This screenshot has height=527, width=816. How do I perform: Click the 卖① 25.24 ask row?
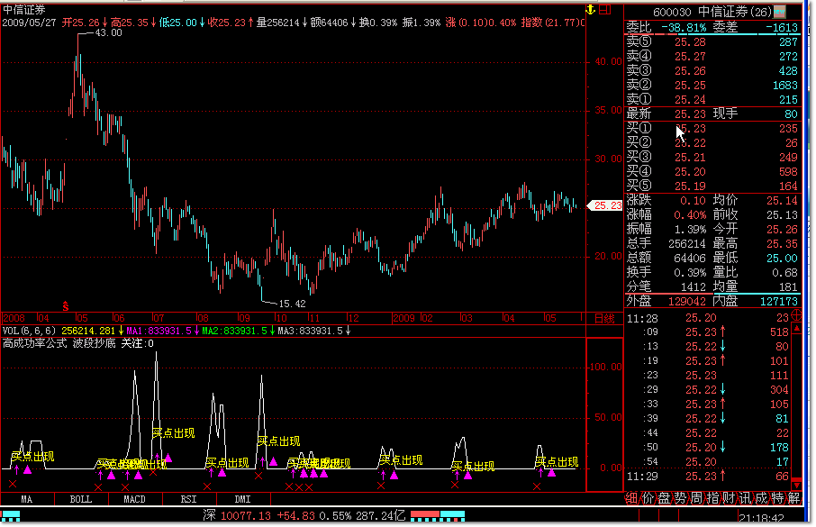[x=712, y=99]
